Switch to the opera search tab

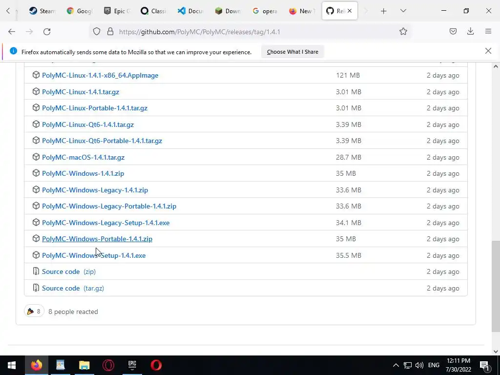(265, 11)
